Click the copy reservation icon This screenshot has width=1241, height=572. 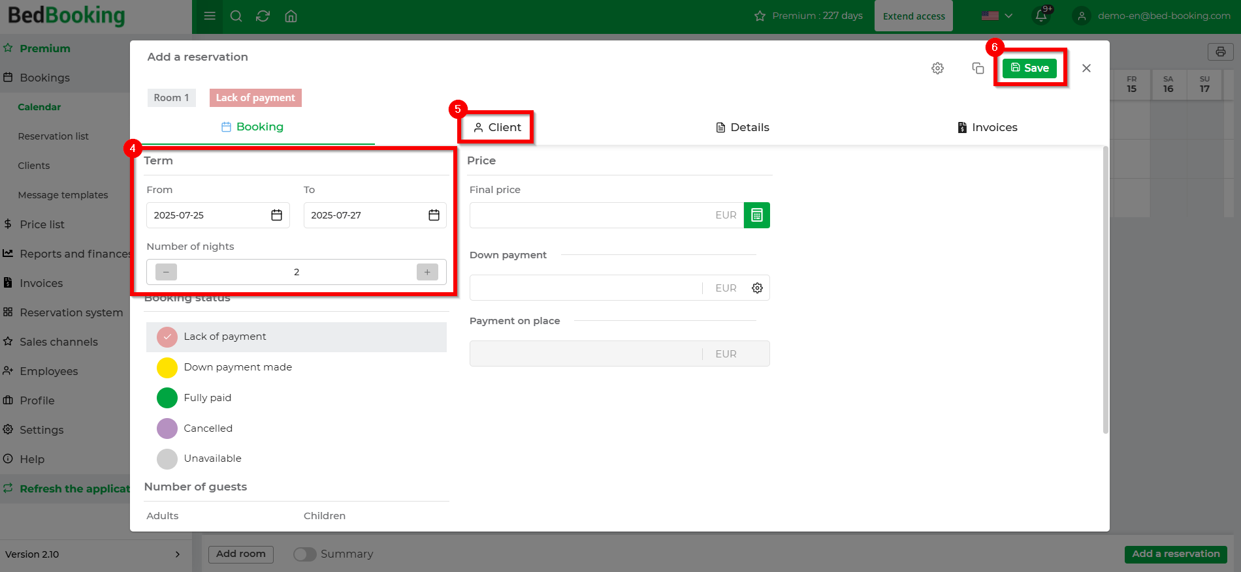point(978,68)
